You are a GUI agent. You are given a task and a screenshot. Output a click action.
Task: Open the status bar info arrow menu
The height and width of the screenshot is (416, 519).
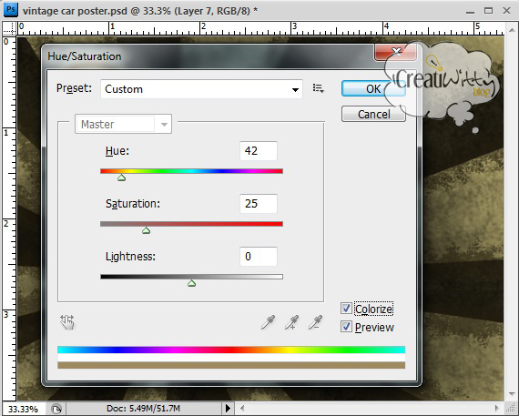coord(228,409)
